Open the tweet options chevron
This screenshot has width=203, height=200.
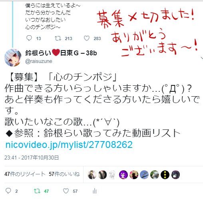coord(202,58)
